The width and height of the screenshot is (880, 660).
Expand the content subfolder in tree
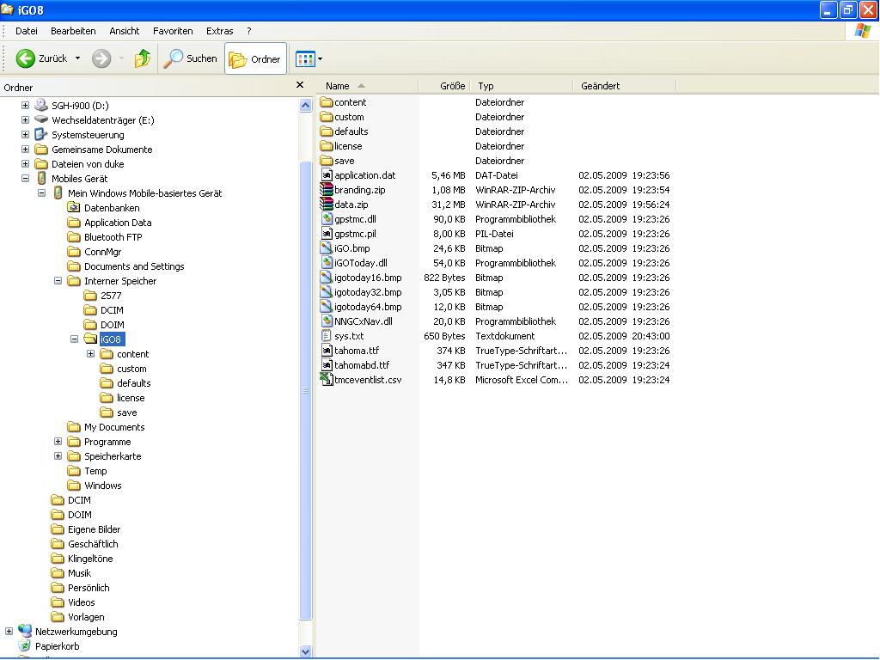click(90, 353)
